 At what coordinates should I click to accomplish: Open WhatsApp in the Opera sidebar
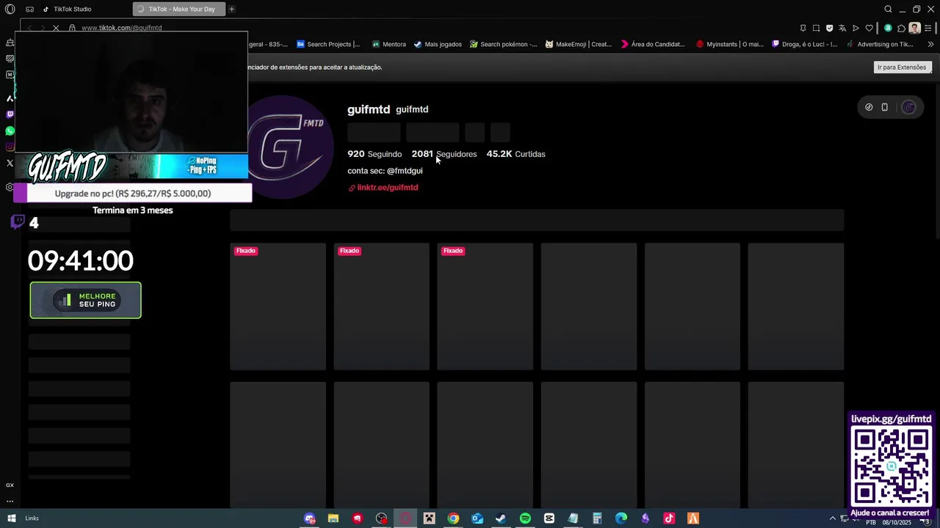[x=10, y=131]
